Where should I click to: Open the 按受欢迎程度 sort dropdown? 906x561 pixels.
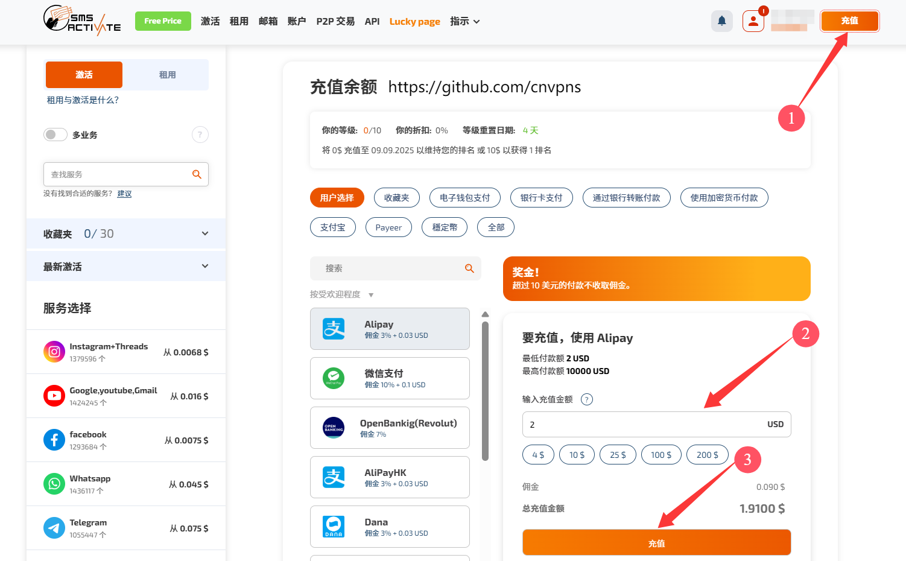click(x=342, y=294)
